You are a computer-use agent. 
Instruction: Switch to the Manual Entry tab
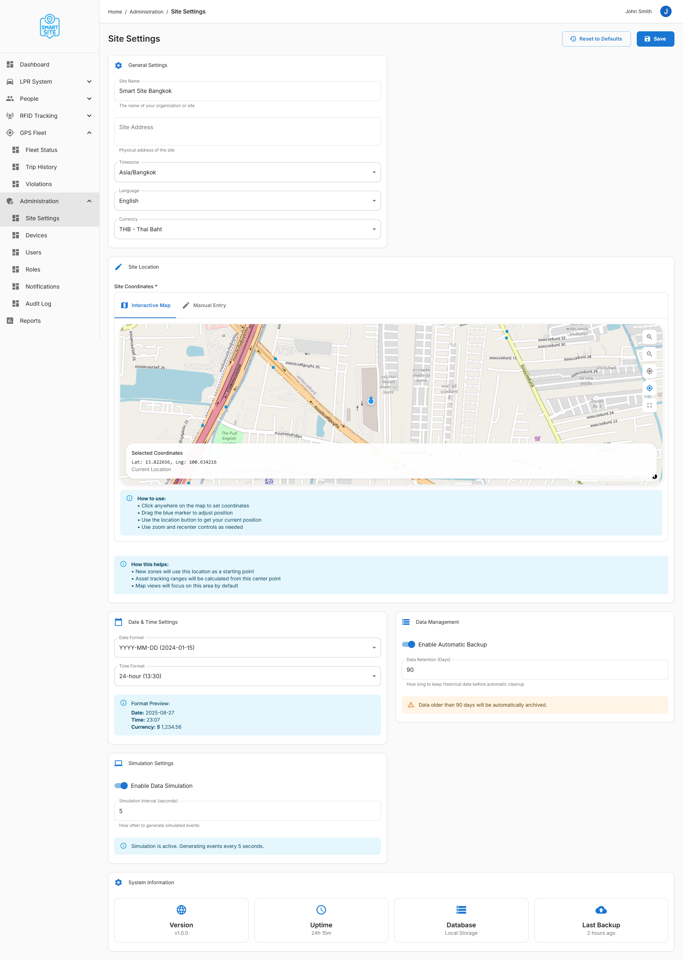pos(205,305)
